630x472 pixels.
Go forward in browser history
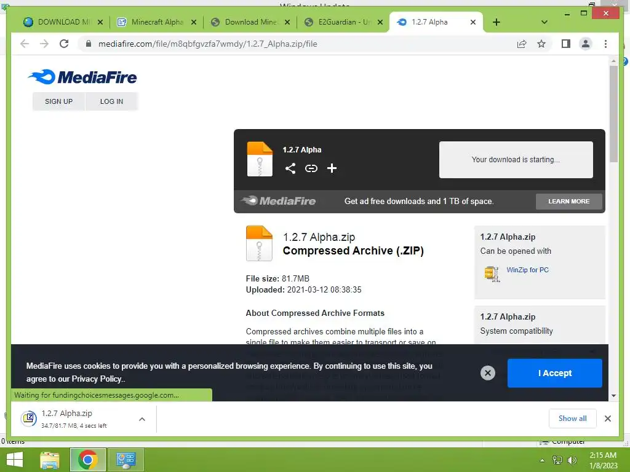point(44,44)
